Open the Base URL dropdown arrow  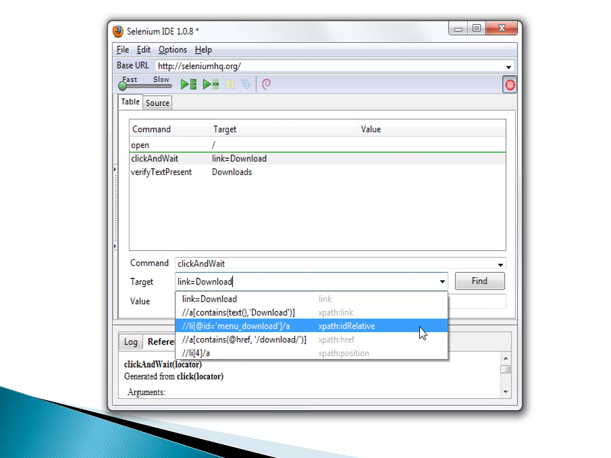[508, 67]
